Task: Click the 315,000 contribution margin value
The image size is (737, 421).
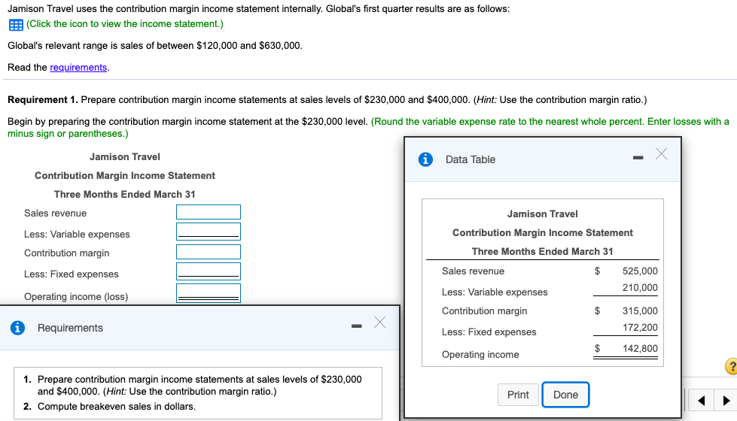Action: tap(640, 310)
